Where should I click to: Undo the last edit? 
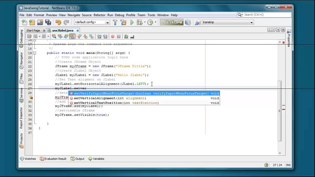(x=58, y=22)
